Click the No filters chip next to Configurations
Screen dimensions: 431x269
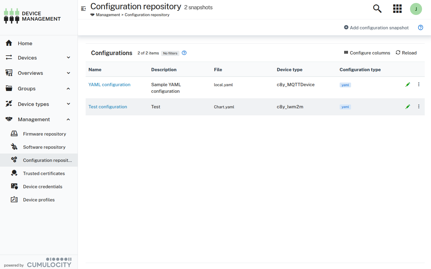pyautogui.click(x=170, y=53)
